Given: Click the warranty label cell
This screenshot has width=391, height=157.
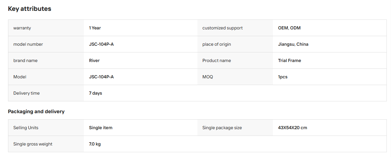Looking at the screenshot, I should tap(46, 28).
